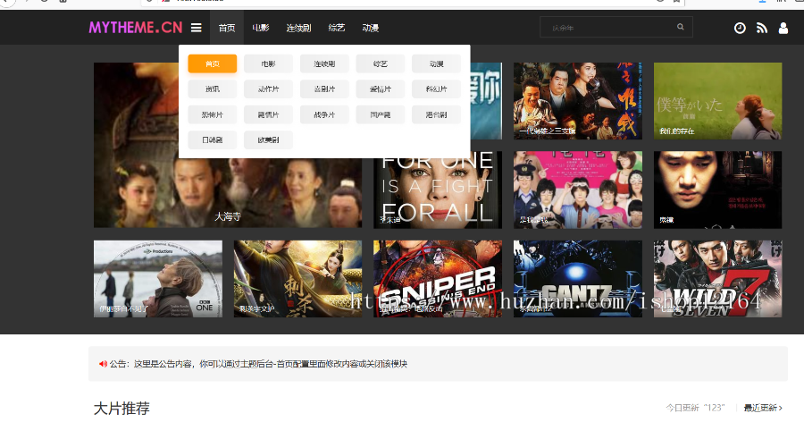The image size is (804, 422).
Task: Click the red megaphone announcement icon
Action: point(103,364)
